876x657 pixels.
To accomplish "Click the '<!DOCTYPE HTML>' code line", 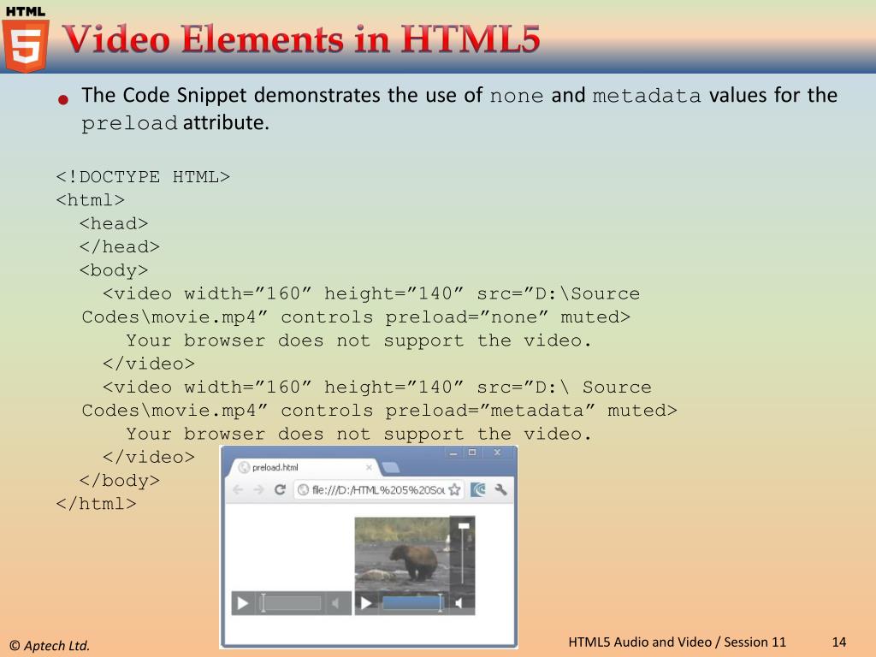I will (143, 177).
